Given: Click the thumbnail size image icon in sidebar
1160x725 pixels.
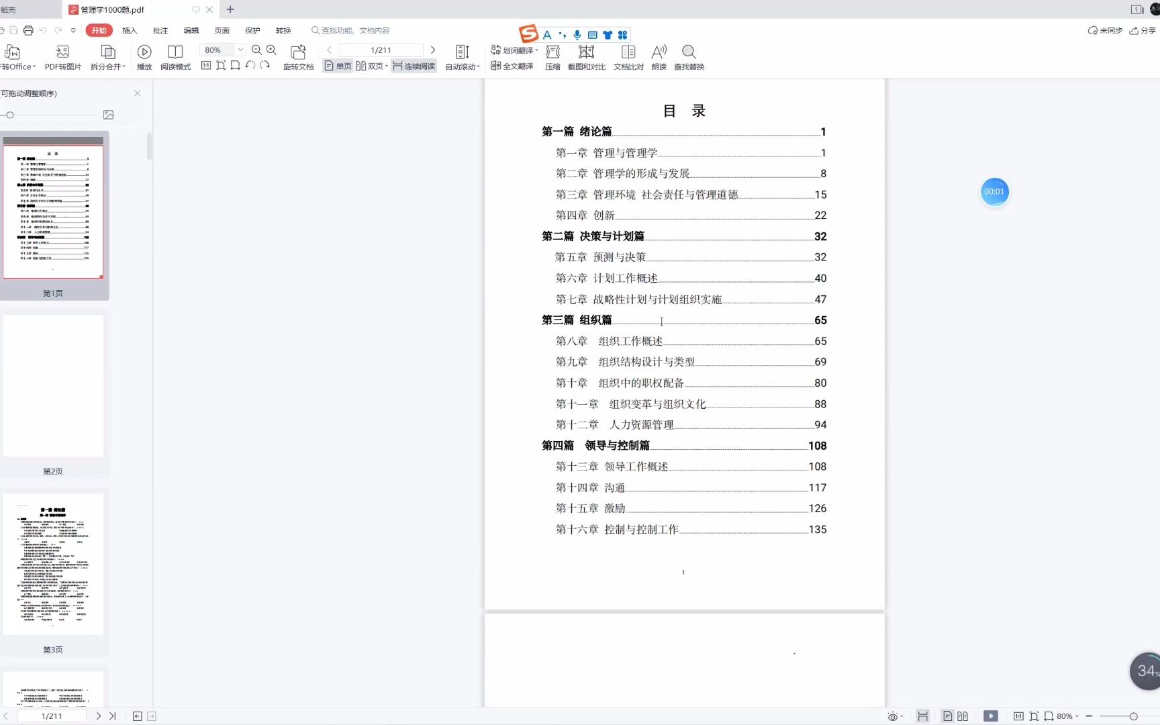Looking at the screenshot, I should [x=108, y=115].
